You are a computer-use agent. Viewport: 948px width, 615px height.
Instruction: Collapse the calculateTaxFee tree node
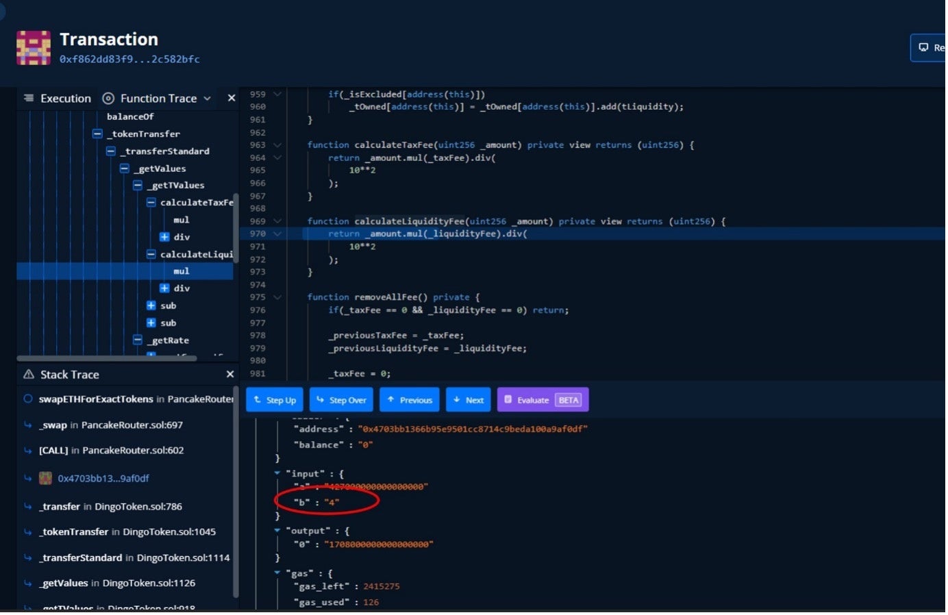(x=151, y=203)
